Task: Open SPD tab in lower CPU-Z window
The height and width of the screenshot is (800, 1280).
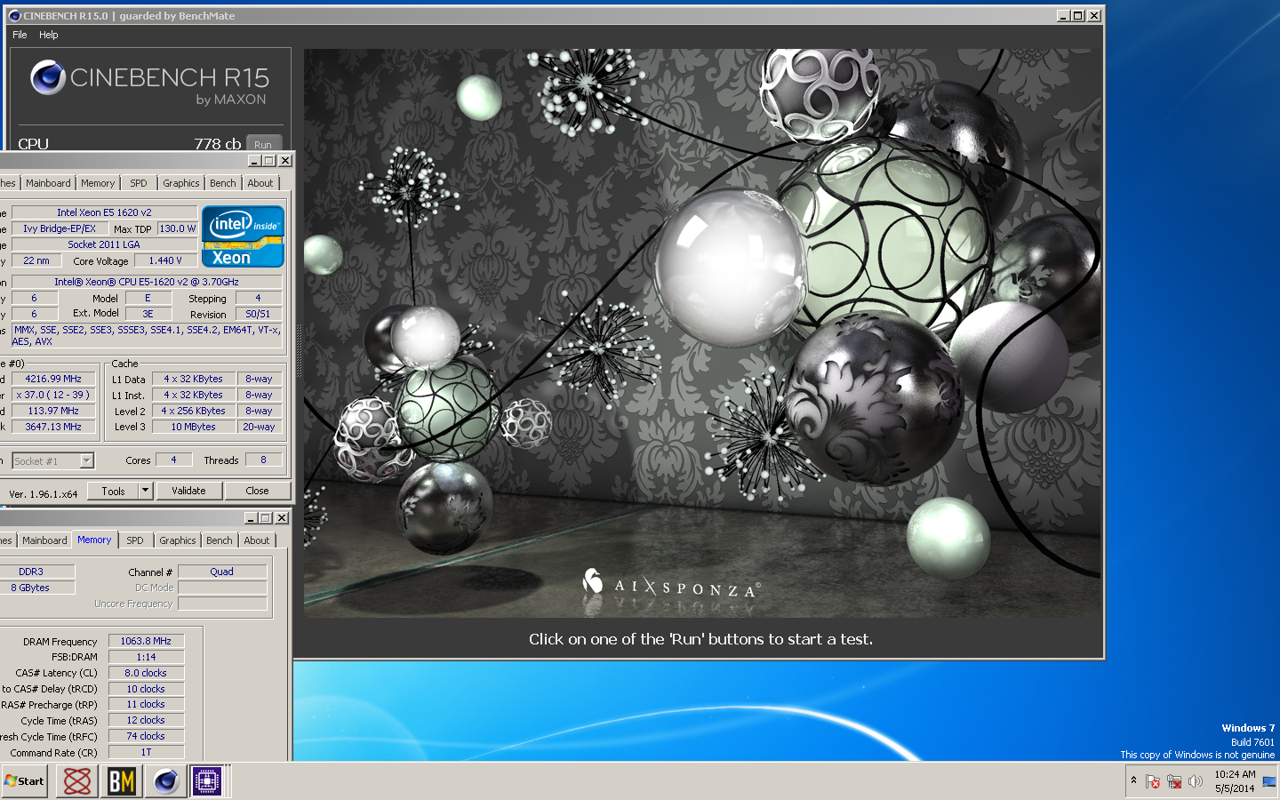Action: click(x=135, y=540)
